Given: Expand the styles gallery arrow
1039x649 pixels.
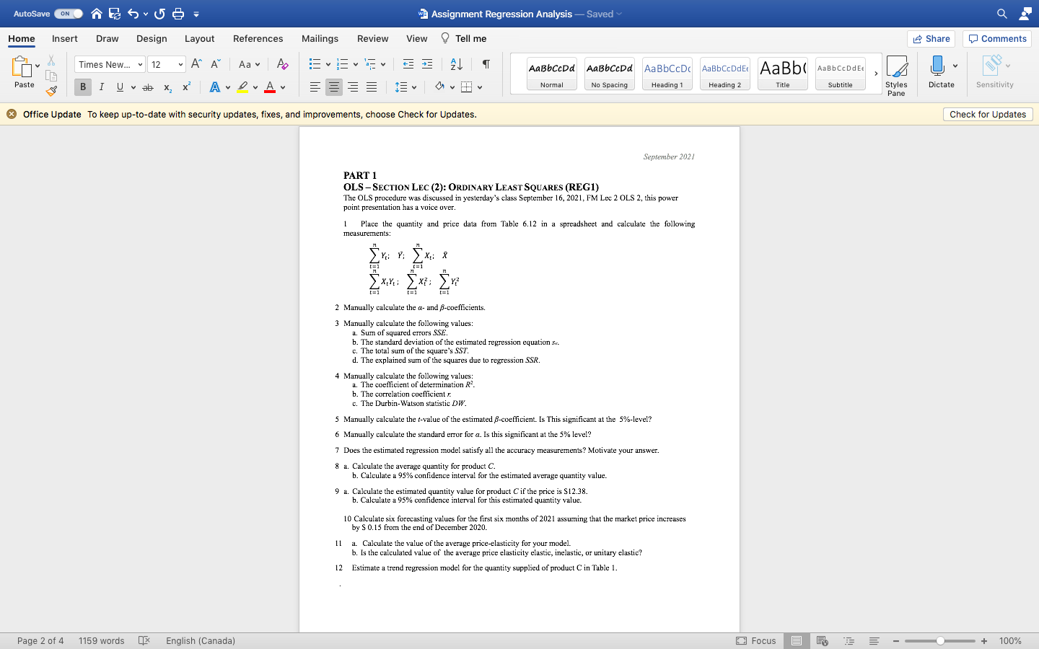Looking at the screenshot, I should click(876, 74).
